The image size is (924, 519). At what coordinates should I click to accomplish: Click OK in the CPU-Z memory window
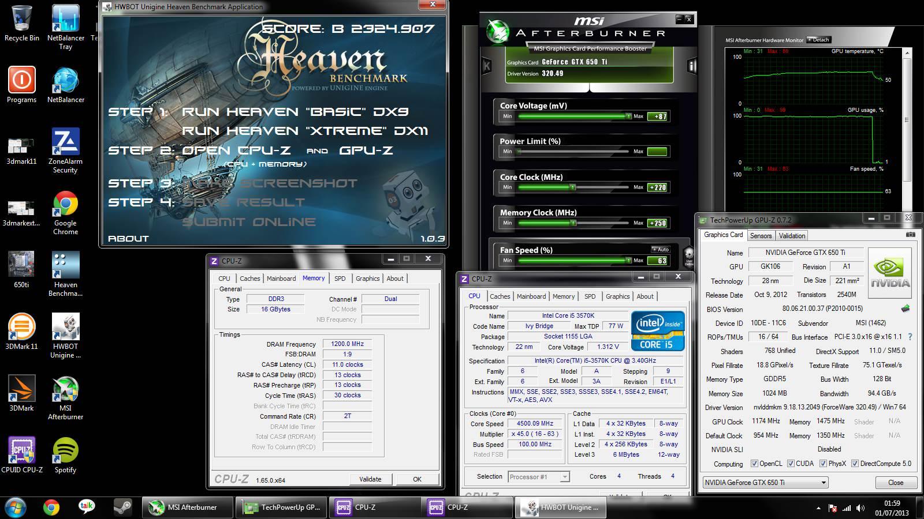pyautogui.click(x=417, y=479)
